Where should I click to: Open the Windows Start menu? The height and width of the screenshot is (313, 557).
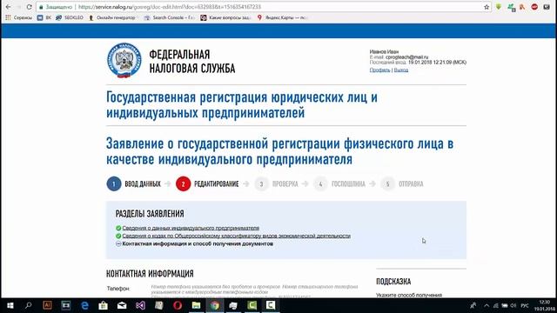click(10, 305)
